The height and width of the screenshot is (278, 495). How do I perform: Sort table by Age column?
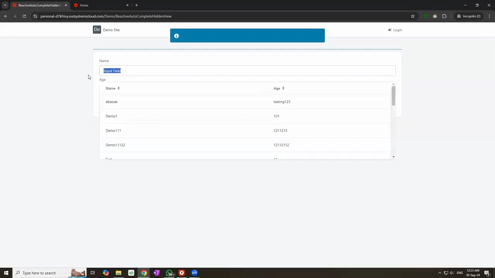(x=277, y=88)
